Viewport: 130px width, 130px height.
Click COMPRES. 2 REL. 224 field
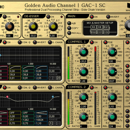(112, 126)
